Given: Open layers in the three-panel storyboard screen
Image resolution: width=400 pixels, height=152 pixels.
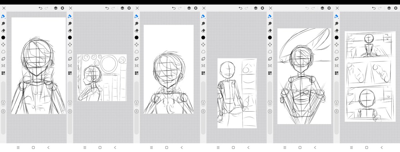Looking at the screenshot, I should click(389, 8).
